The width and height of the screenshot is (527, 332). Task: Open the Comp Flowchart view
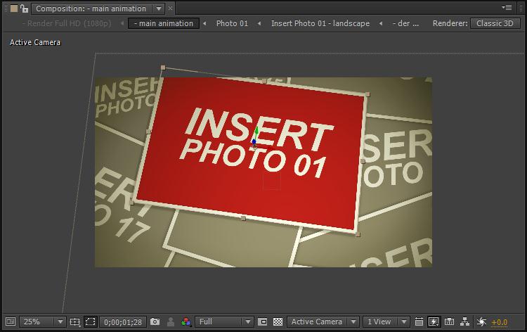pos(464,321)
